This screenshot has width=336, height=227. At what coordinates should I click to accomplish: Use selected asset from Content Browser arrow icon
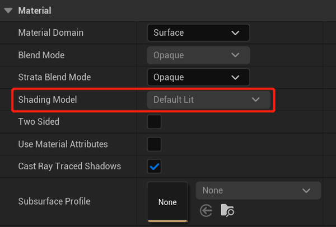[206, 210]
